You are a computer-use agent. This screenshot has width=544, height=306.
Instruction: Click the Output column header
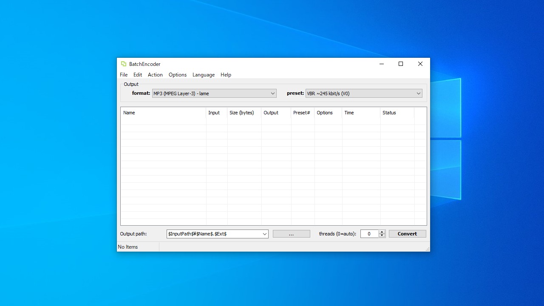coord(276,113)
